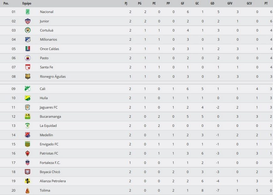Open the Cortuluá team name link

coord(46,30)
